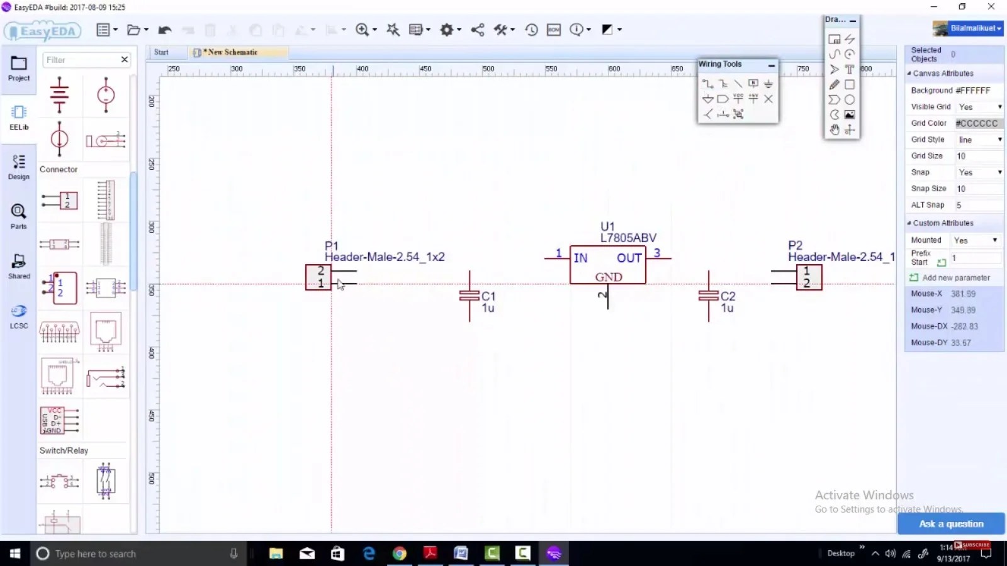Collapse the Custom Attributes section
1007x566 pixels.
(909, 223)
